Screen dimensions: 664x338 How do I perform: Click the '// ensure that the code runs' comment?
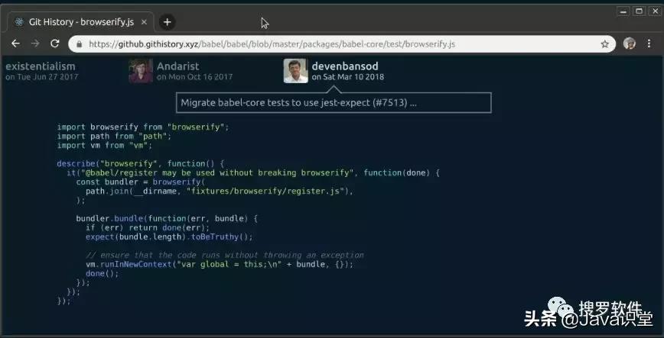point(224,255)
